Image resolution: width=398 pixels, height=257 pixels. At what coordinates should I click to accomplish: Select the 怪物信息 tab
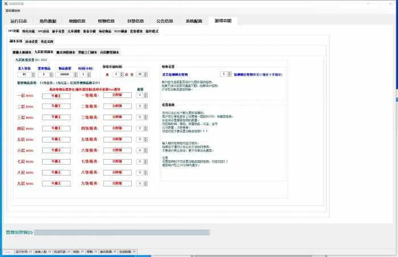point(106,21)
